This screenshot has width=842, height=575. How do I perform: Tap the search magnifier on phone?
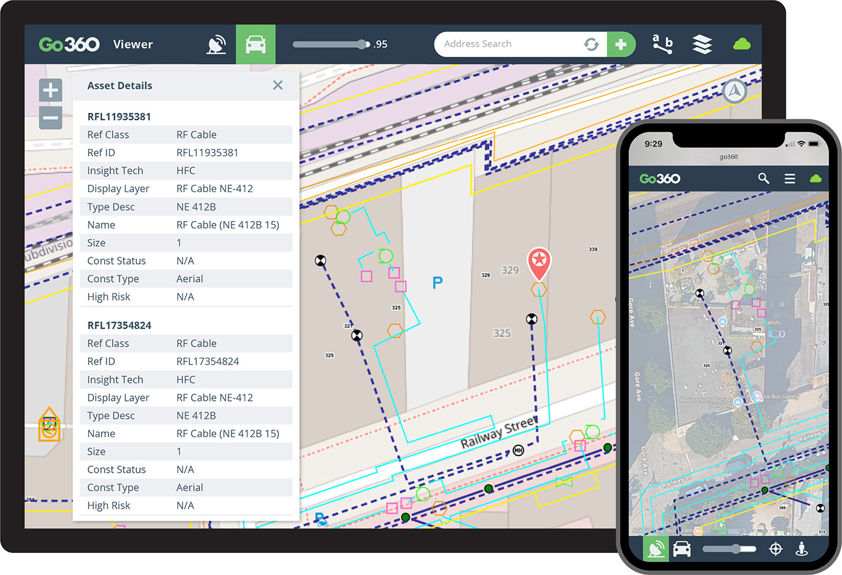(x=763, y=179)
